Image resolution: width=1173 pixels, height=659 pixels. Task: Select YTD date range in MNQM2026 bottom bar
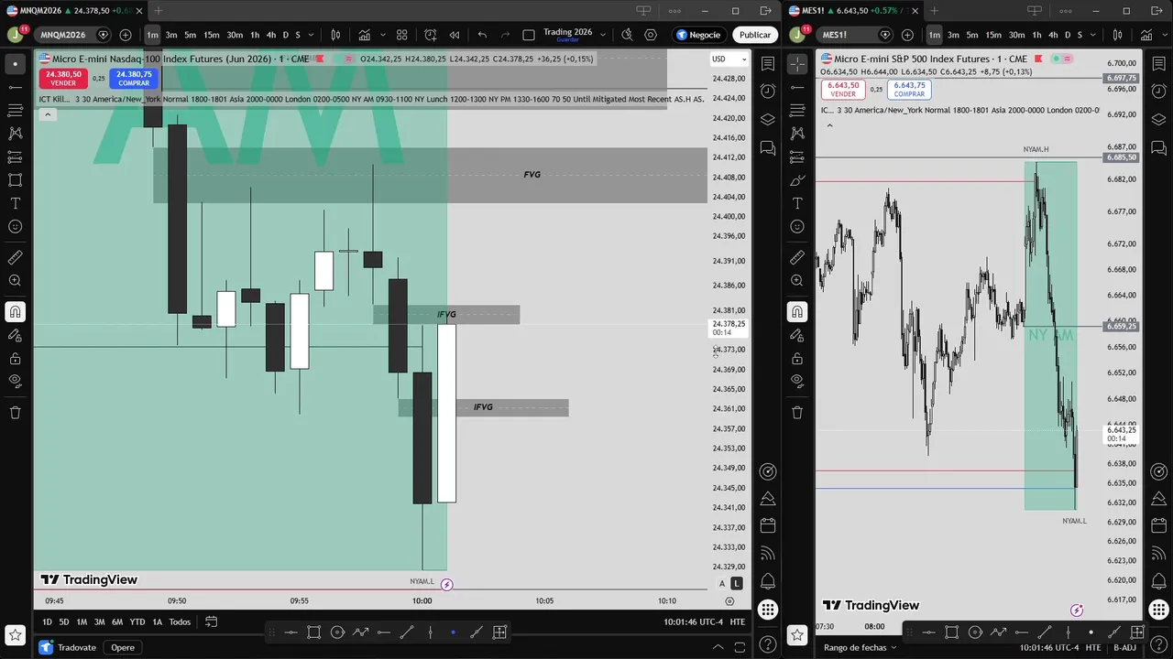point(137,621)
